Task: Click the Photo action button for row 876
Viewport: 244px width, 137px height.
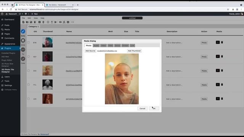Action: pyautogui.click(x=204, y=43)
